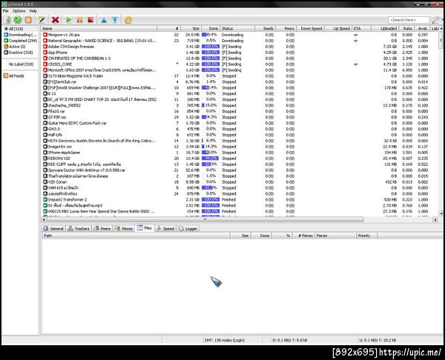The height and width of the screenshot is (360, 445).
Task: Switch to the Trackers tab
Action: coord(79,228)
